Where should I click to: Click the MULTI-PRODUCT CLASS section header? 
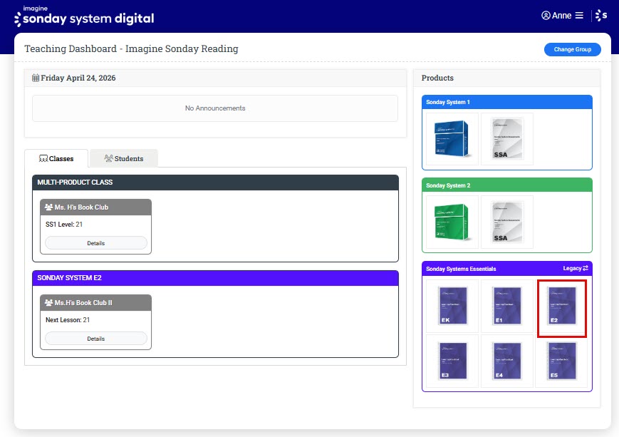pos(216,182)
